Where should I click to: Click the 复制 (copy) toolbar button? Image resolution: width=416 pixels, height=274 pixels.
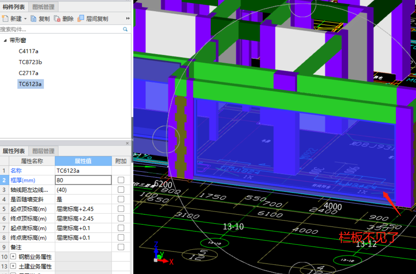[x=41, y=19]
